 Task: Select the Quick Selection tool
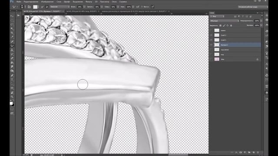tap(12, 29)
